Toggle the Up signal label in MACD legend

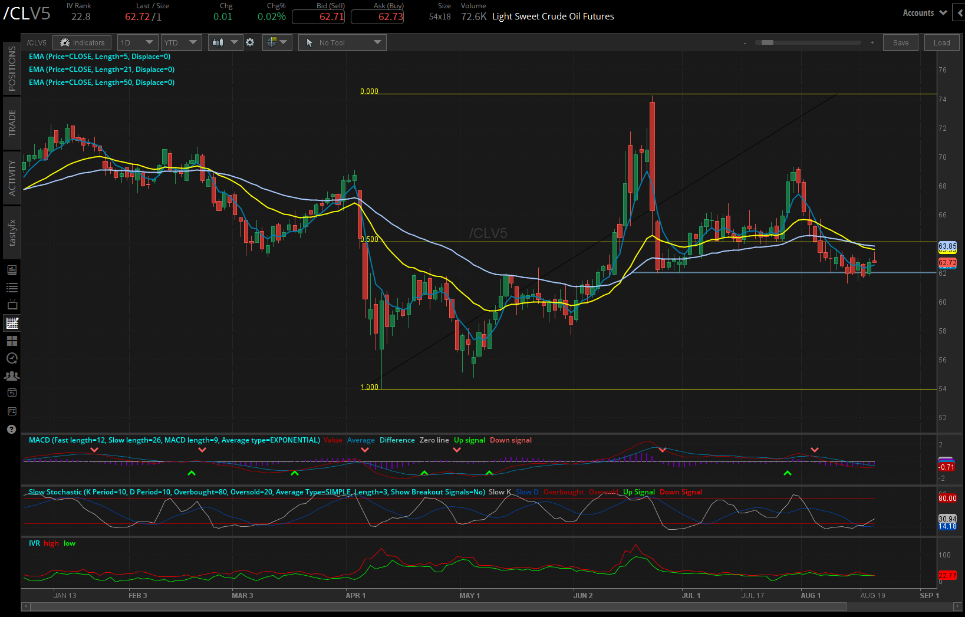(469, 440)
